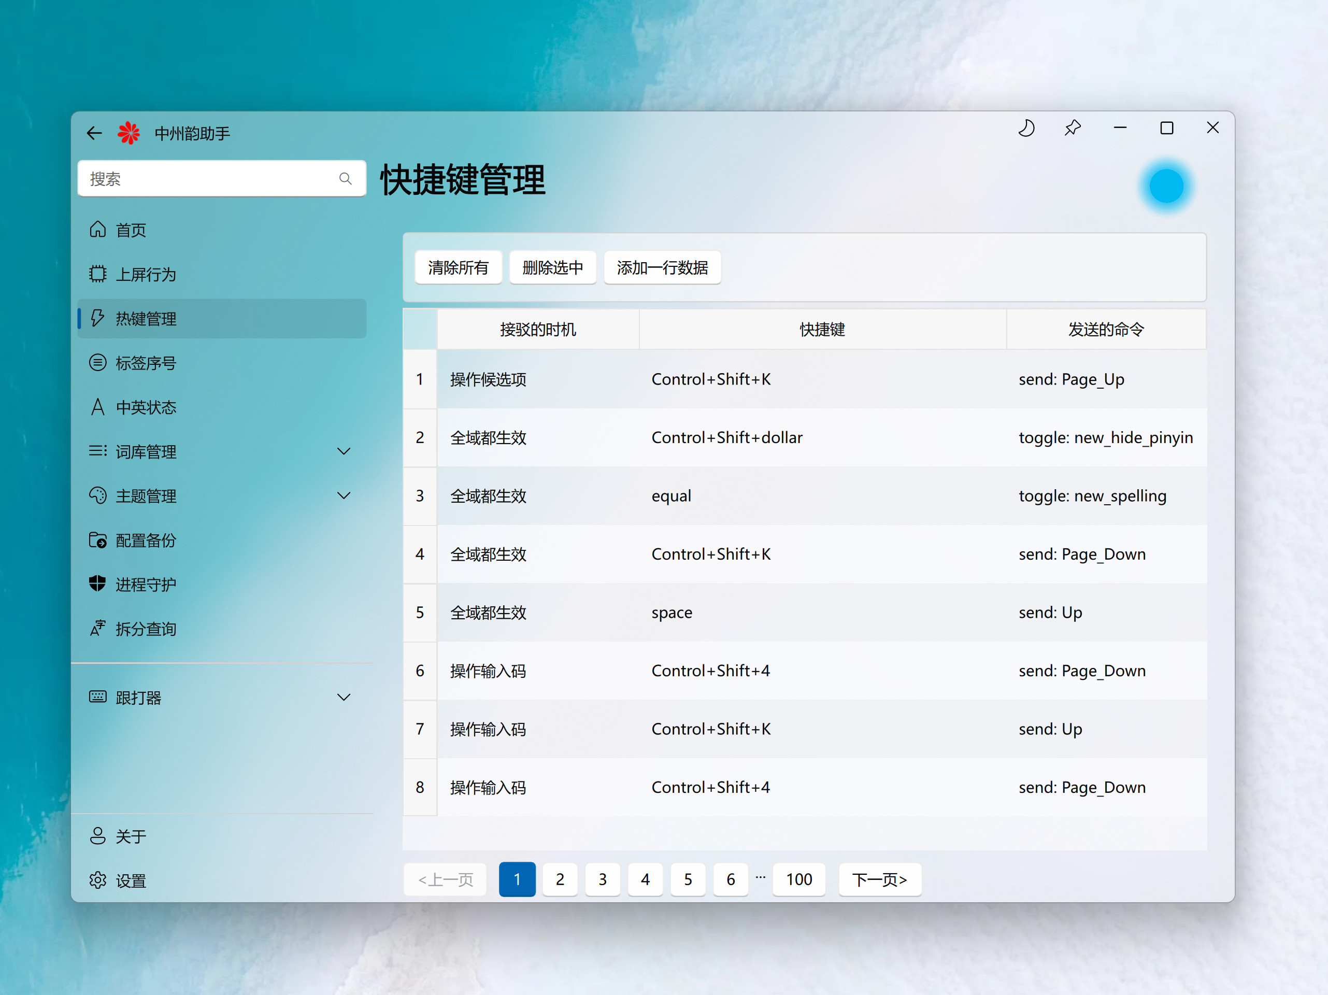The width and height of the screenshot is (1328, 995).
Task: Expand the 主题管理 chevron
Action: (344, 495)
